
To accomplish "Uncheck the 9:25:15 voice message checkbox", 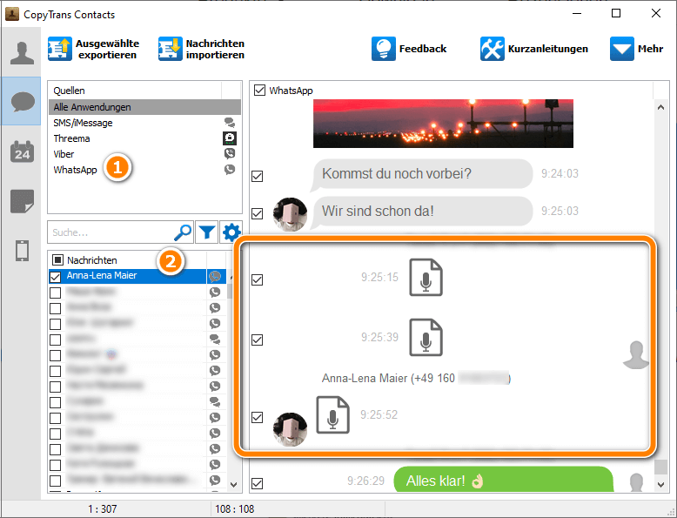I will pos(258,279).
